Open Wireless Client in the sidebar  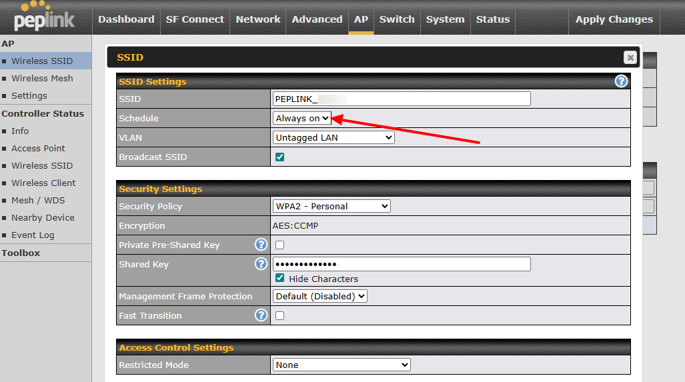pyautogui.click(x=43, y=183)
